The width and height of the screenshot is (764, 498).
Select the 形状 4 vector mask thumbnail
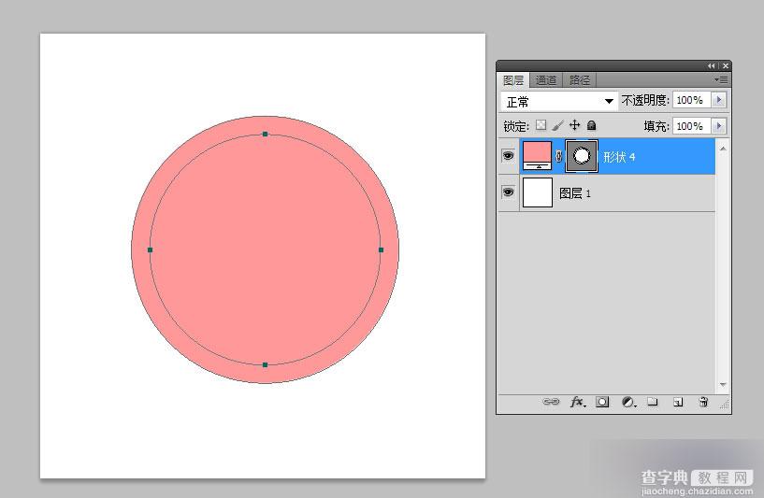coord(582,156)
